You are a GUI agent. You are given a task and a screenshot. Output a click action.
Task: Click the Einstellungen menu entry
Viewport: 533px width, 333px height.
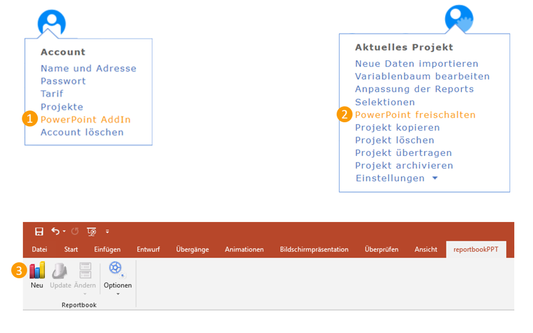[x=390, y=178]
